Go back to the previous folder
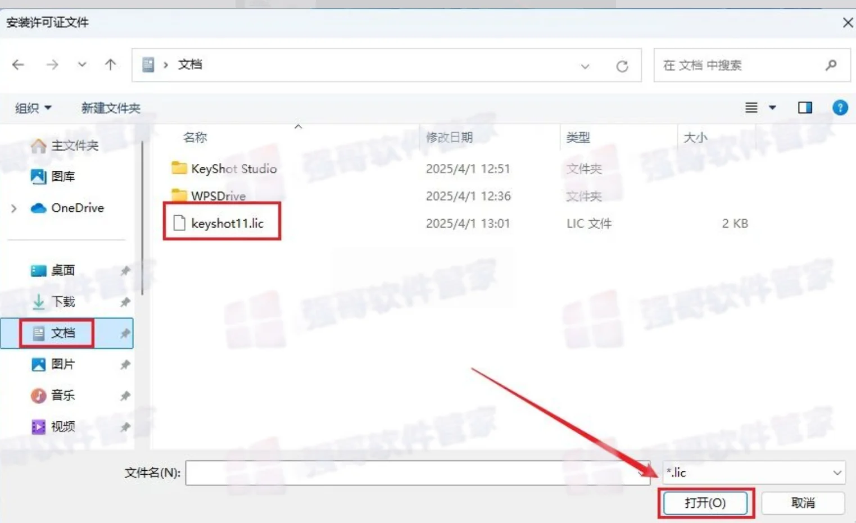The width and height of the screenshot is (856, 523). pos(18,65)
